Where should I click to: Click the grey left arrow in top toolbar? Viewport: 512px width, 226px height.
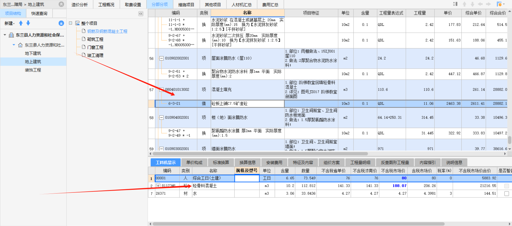coord(480,4)
